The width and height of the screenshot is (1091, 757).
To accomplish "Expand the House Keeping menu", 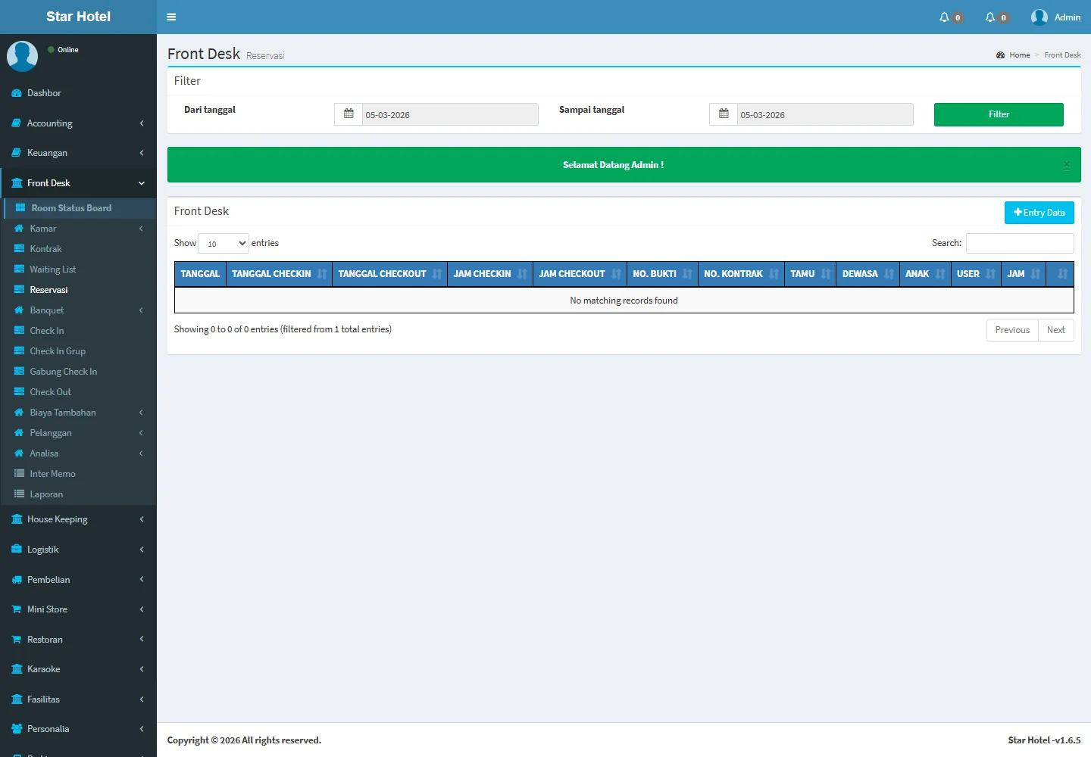I will coord(78,519).
